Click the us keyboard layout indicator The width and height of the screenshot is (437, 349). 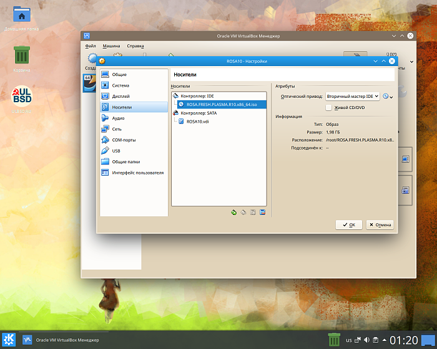click(x=349, y=340)
